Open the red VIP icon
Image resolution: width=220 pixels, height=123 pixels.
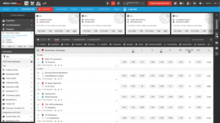tap(113, 3)
